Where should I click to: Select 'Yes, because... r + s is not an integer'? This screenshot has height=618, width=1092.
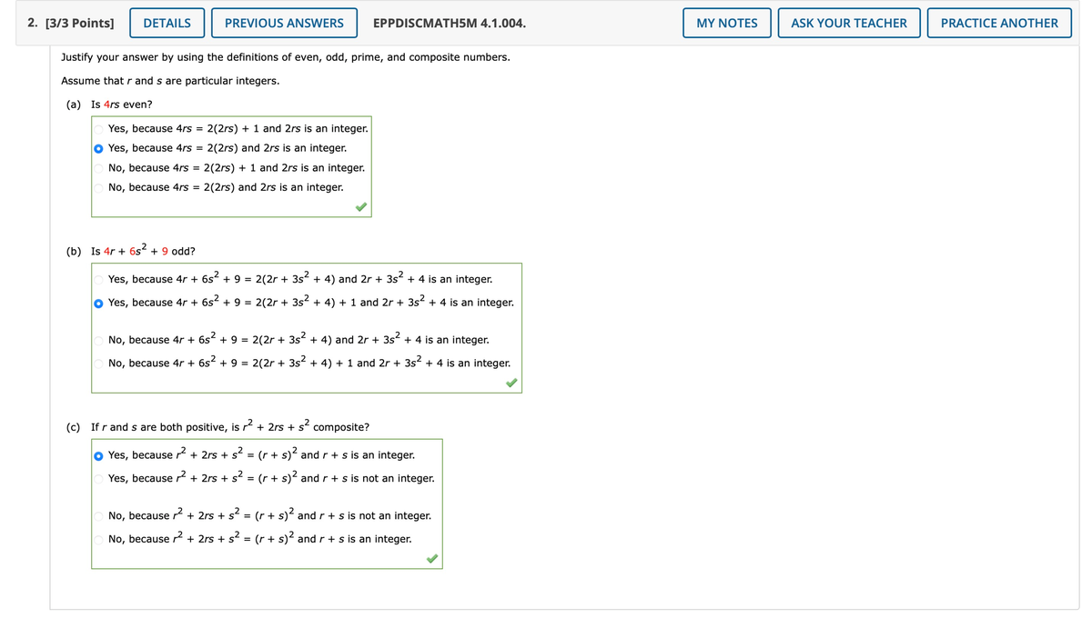click(97, 478)
